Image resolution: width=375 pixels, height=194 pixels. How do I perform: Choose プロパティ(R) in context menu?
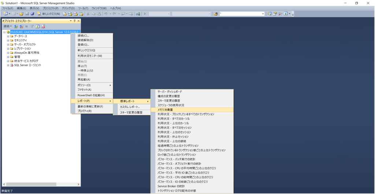click(92, 111)
